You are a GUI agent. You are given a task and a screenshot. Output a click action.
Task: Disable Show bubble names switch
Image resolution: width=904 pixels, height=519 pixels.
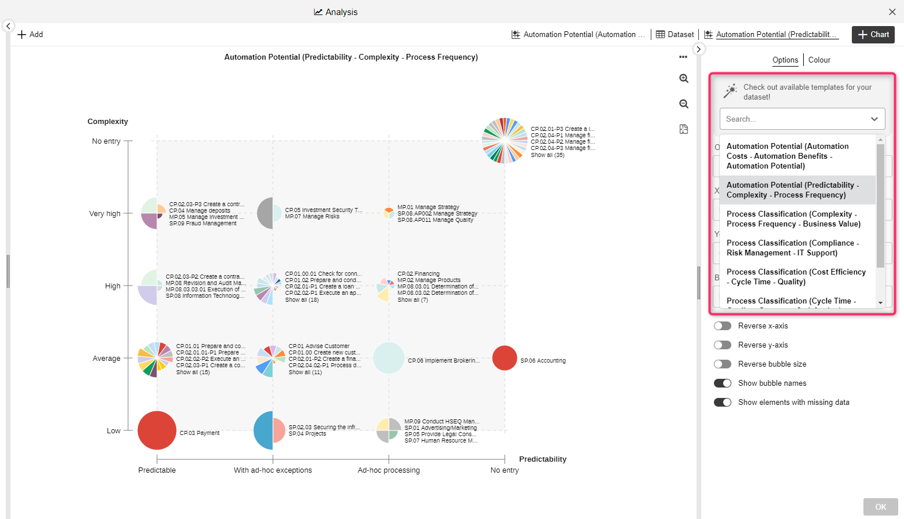723,383
